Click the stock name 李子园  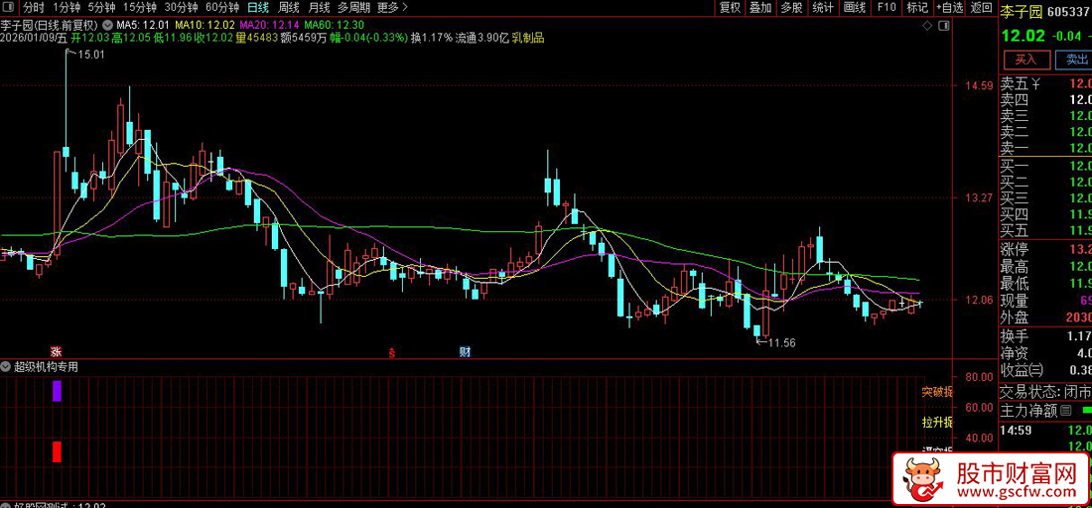pyautogui.click(x=1024, y=11)
